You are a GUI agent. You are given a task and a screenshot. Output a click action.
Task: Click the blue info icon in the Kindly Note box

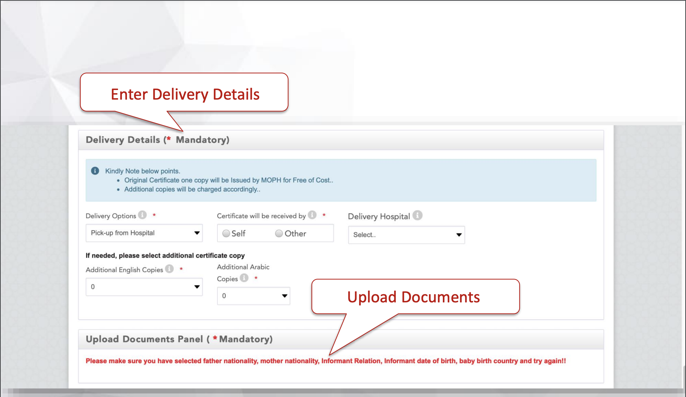click(95, 170)
